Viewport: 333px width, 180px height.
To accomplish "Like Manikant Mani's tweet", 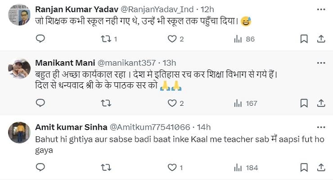I will [x=172, y=103].
